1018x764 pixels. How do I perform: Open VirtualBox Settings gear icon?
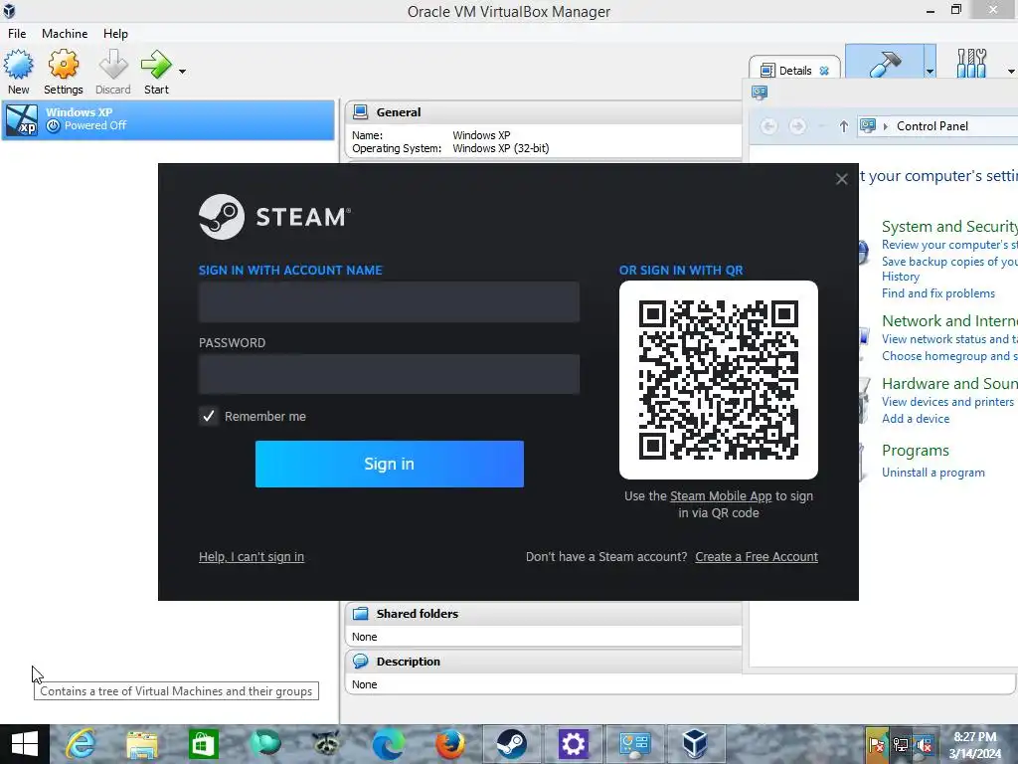63,66
